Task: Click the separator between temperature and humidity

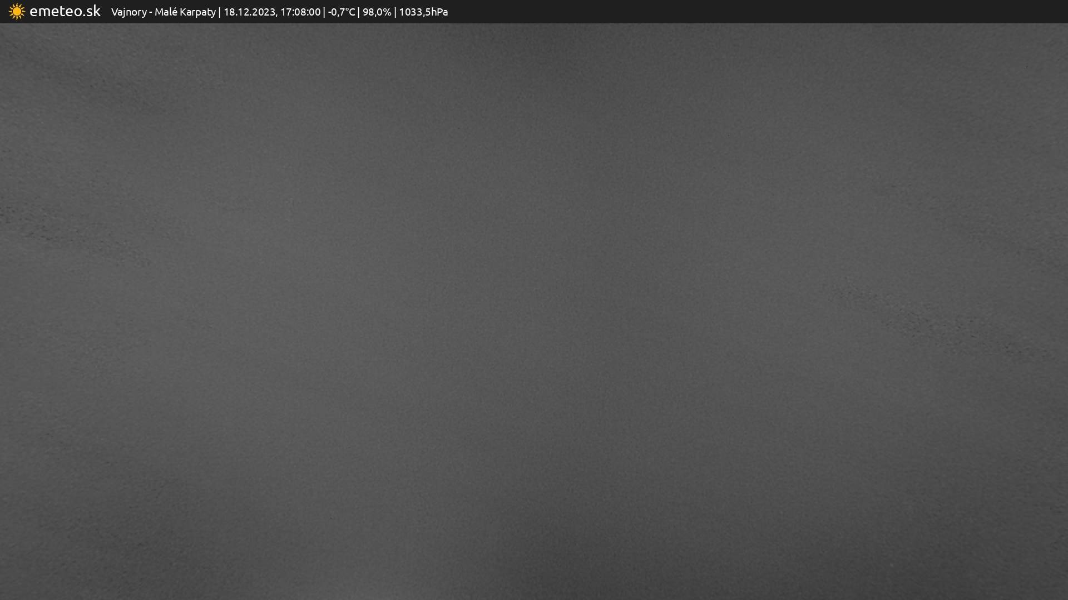Action: (x=359, y=12)
